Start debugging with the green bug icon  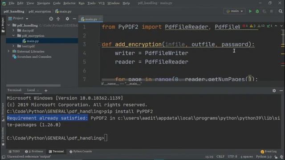(257, 11)
